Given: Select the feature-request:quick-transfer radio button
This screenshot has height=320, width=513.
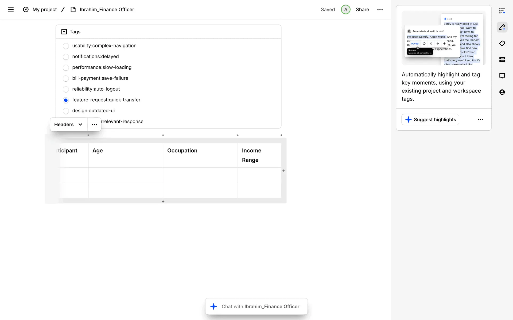Looking at the screenshot, I should pos(66,100).
